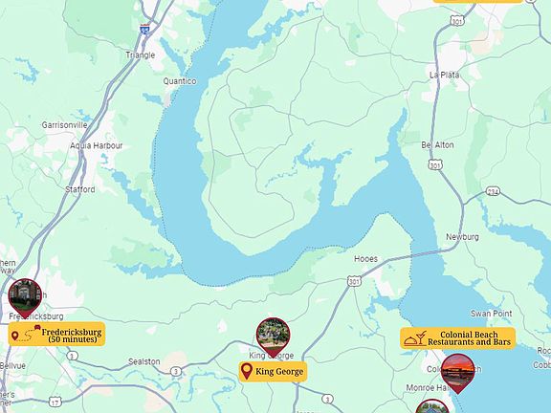The image size is (551, 413).
Task: Click the Colonial Beach sunset photo pin
Action: pos(458,373)
